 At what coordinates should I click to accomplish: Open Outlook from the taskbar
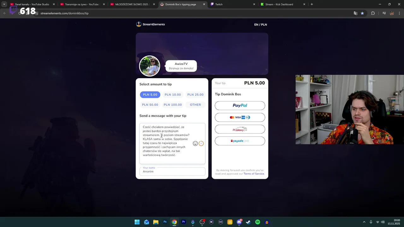[x=146, y=222]
